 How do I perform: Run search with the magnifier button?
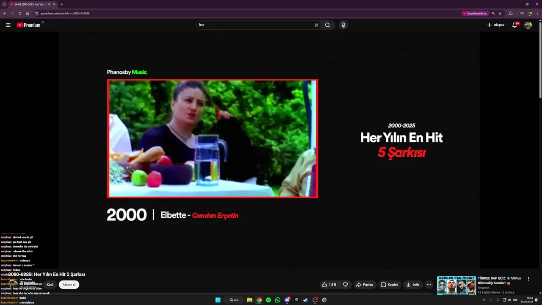pyautogui.click(x=327, y=25)
